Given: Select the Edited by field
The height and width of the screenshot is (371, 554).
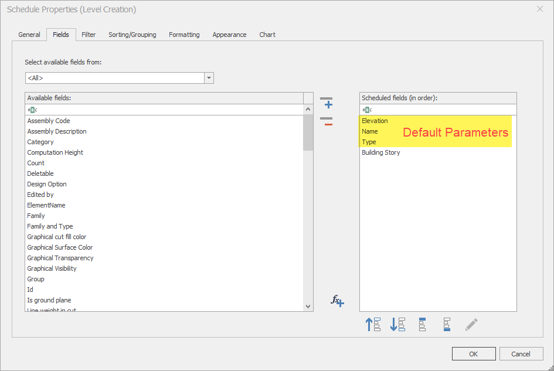Looking at the screenshot, I should [164, 195].
